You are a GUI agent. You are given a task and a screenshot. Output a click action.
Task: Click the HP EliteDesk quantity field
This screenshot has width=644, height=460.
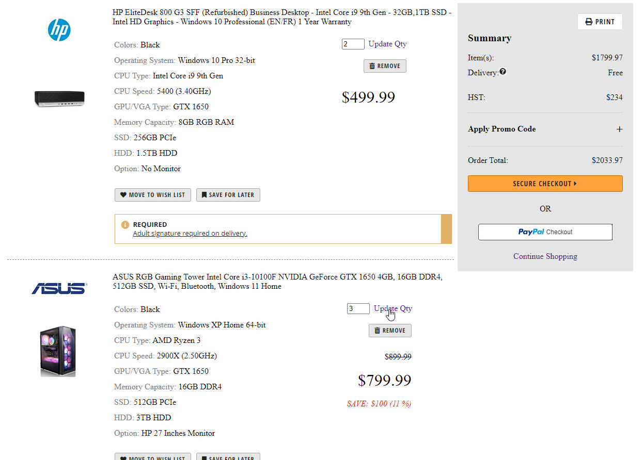click(353, 44)
